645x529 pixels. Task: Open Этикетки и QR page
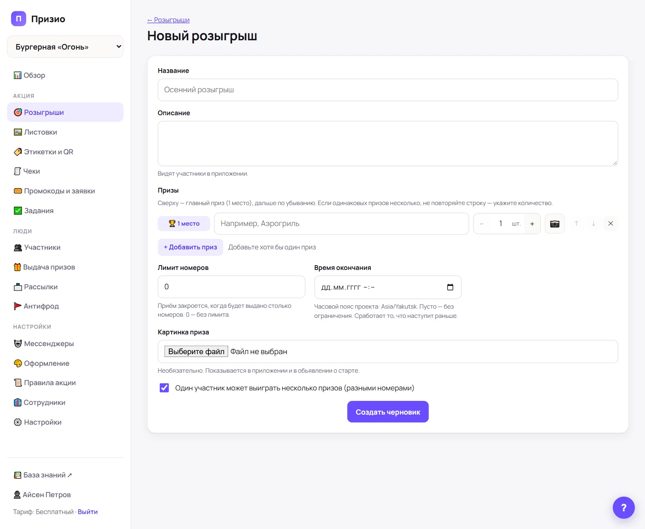[65, 152]
